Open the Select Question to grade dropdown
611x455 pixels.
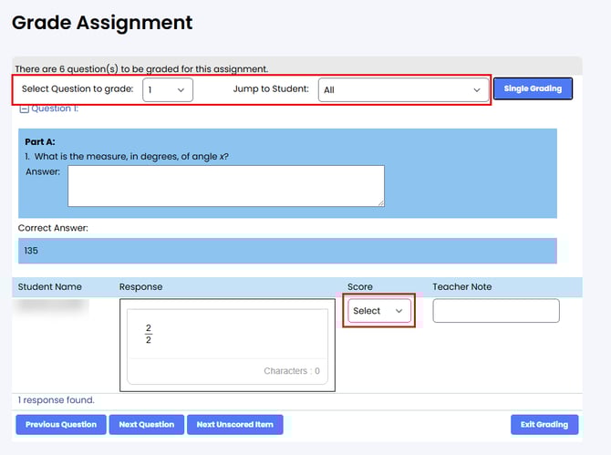(168, 89)
